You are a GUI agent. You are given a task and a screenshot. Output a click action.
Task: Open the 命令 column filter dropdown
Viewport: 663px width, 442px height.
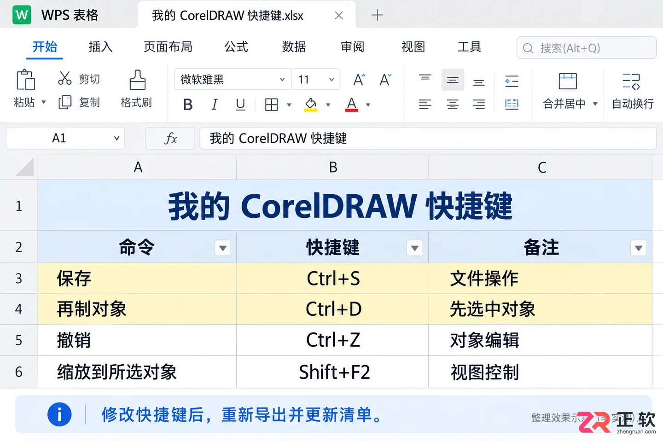[223, 248]
